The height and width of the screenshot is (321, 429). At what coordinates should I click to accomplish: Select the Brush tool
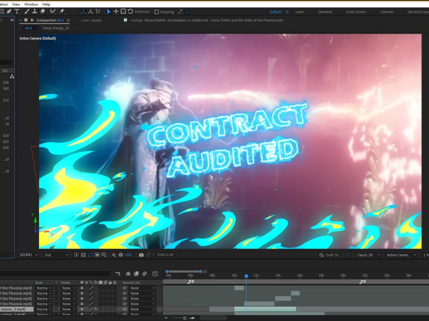(x=27, y=12)
